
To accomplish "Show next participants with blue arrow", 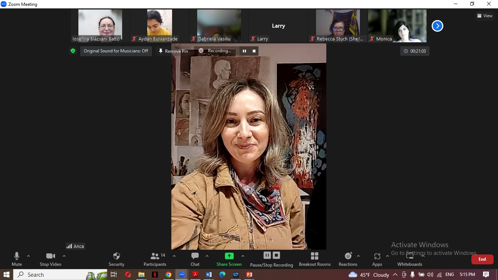I will [437, 26].
